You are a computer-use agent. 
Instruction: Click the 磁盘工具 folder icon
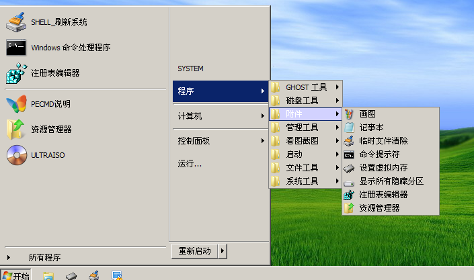275,101
